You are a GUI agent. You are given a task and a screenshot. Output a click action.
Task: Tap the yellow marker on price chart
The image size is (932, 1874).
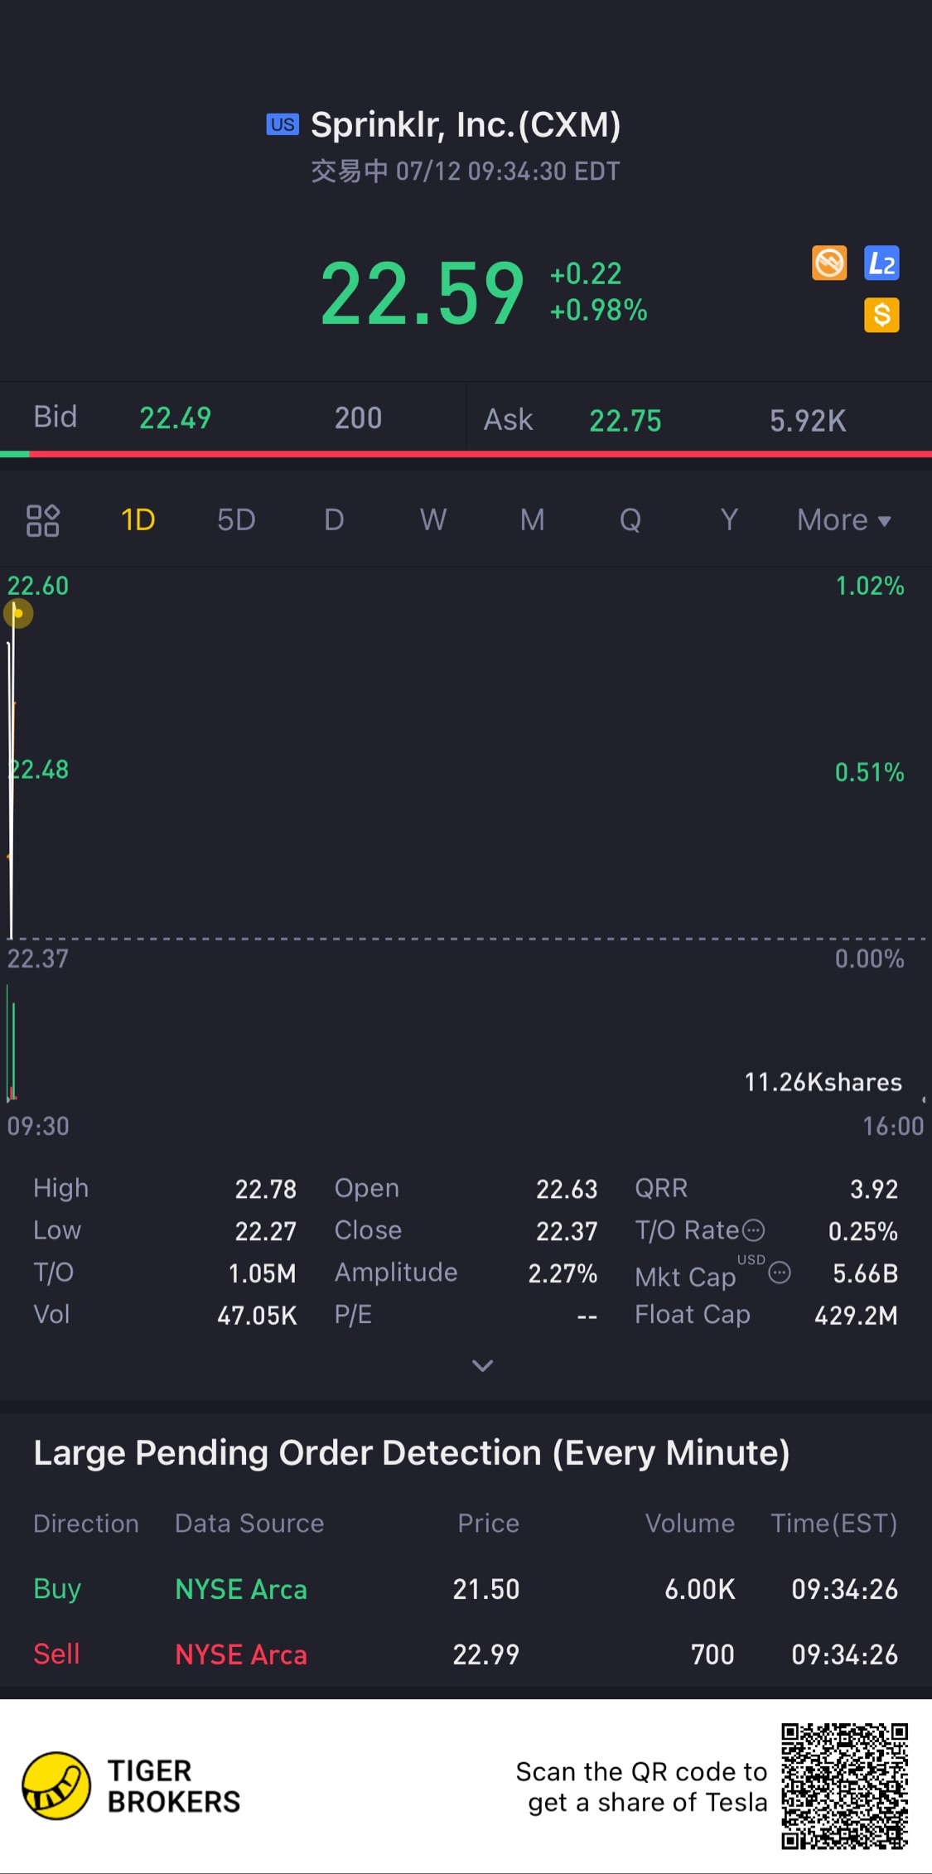pyautogui.click(x=18, y=614)
